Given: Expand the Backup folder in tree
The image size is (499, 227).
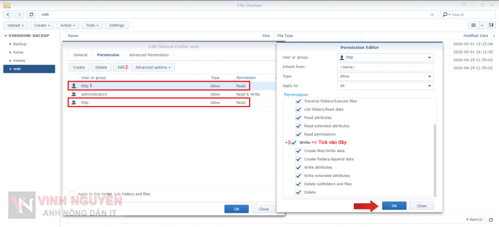Looking at the screenshot, I should [10, 44].
